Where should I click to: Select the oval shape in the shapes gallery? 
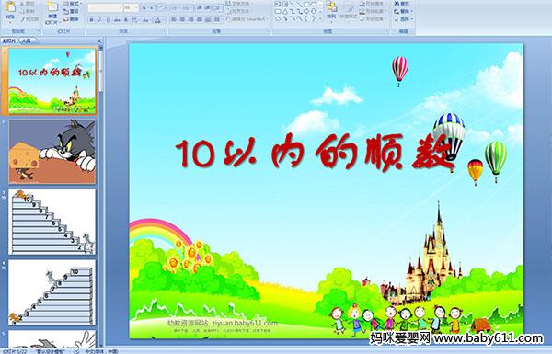click(x=314, y=5)
